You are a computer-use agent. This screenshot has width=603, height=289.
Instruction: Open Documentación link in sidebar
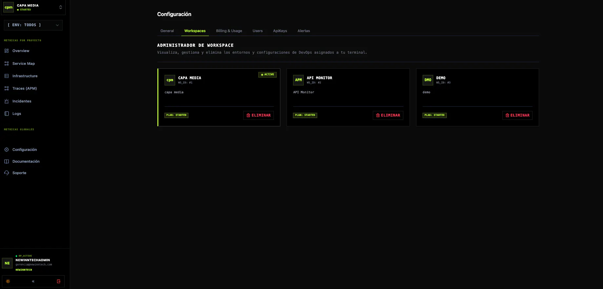pos(26,161)
